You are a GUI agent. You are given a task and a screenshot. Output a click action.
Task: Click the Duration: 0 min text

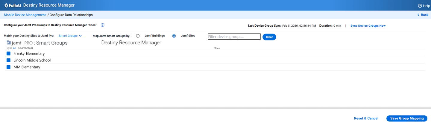330,26
